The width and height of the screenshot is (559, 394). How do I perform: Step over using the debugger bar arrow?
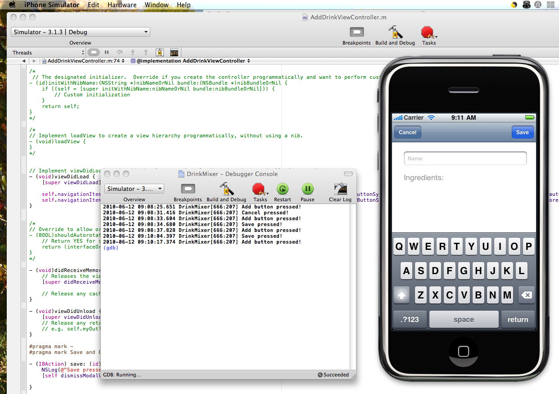(120, 52)
